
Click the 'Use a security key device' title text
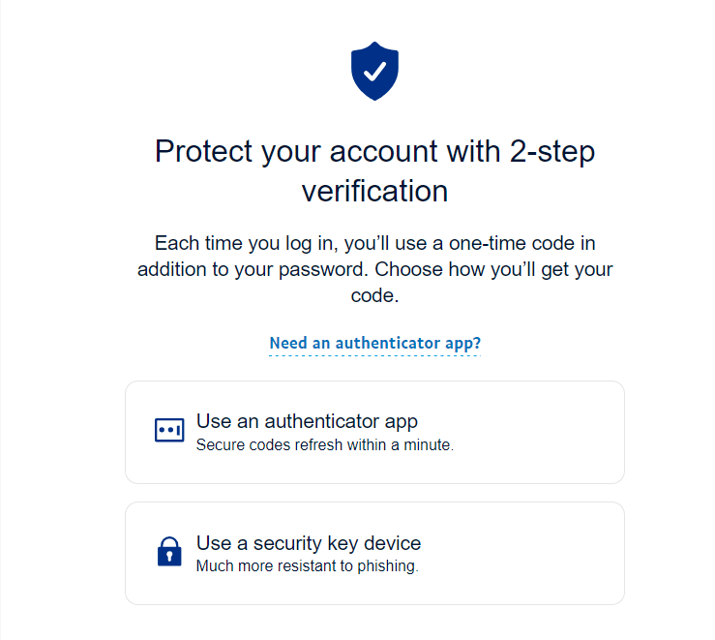point(309,542)
